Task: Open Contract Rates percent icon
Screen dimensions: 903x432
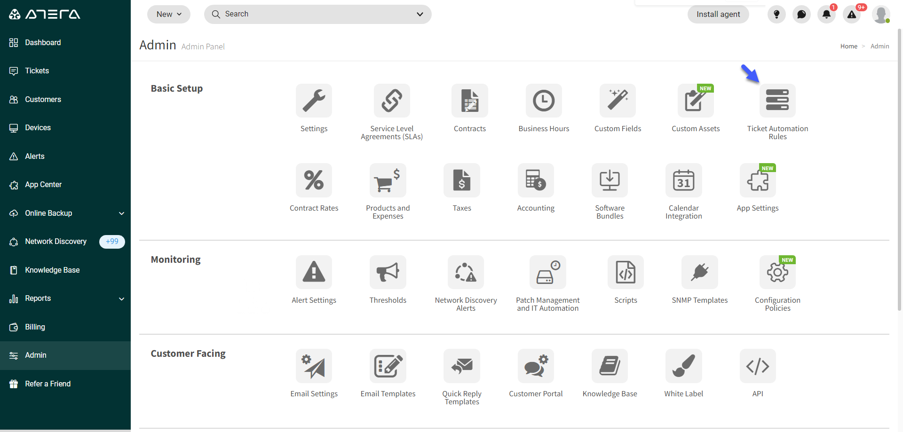Action: tap(314, 180)
